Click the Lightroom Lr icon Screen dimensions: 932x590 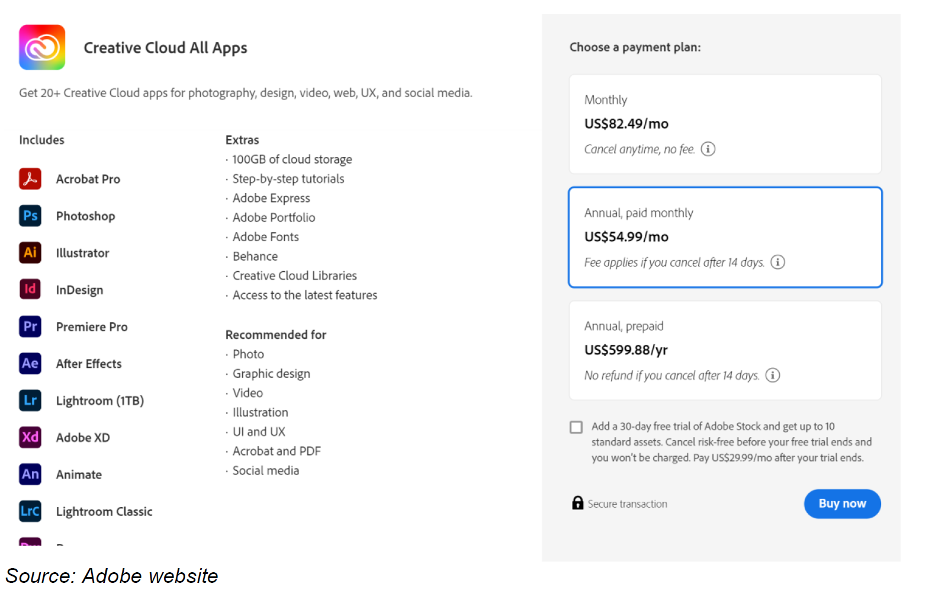pyautogui.click(x=30, y=400)
